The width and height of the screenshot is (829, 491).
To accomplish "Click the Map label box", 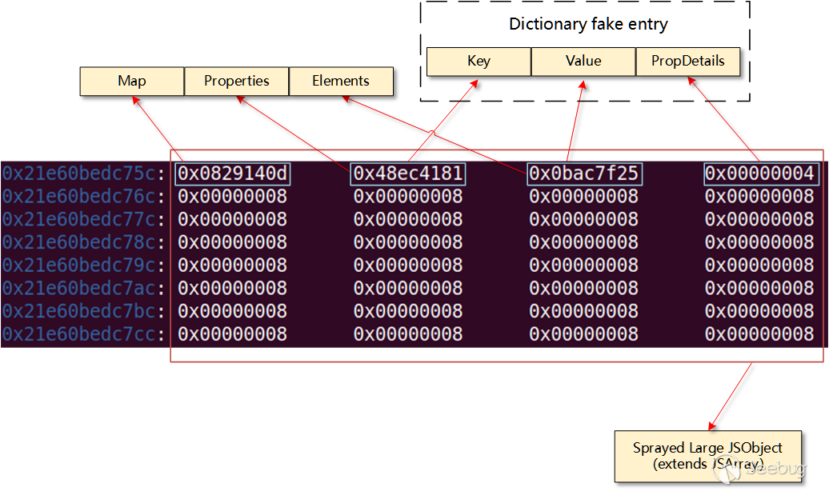I will tap(132, 81).
